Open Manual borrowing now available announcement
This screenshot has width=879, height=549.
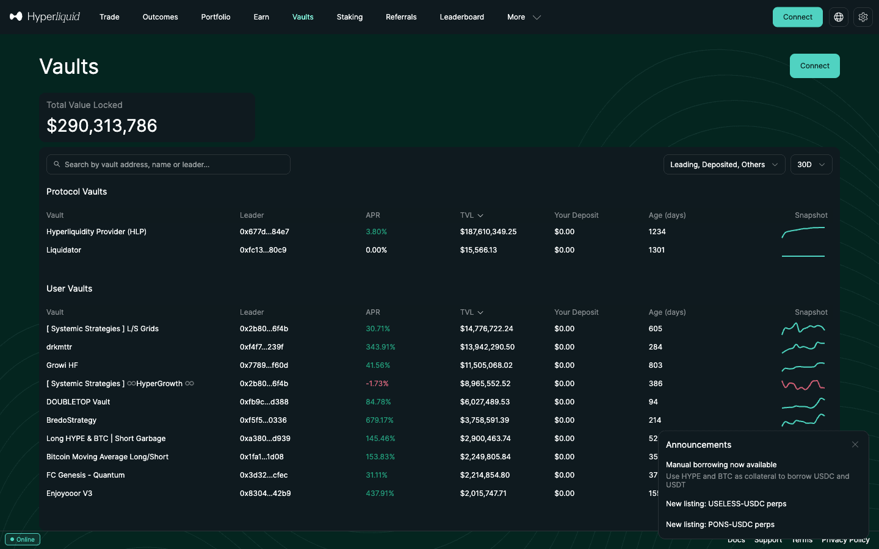click(x=722, y=465)
